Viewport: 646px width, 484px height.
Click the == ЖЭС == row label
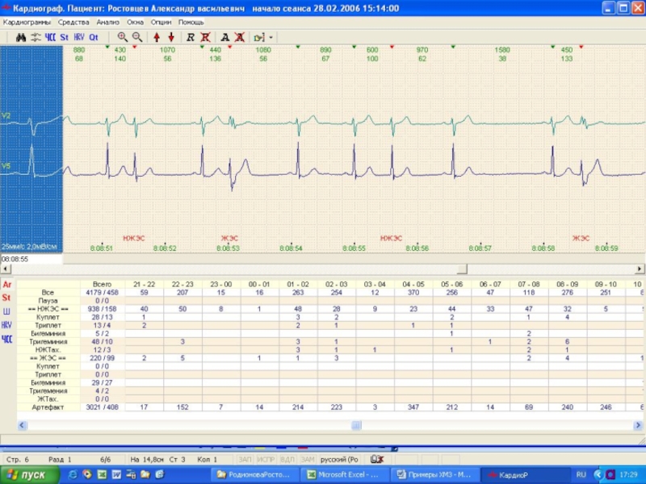coord(48,358)
